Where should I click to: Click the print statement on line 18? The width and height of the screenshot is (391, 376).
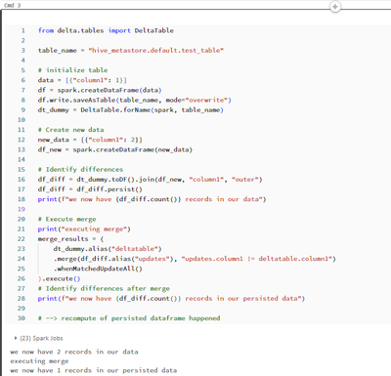pos(152,199)
